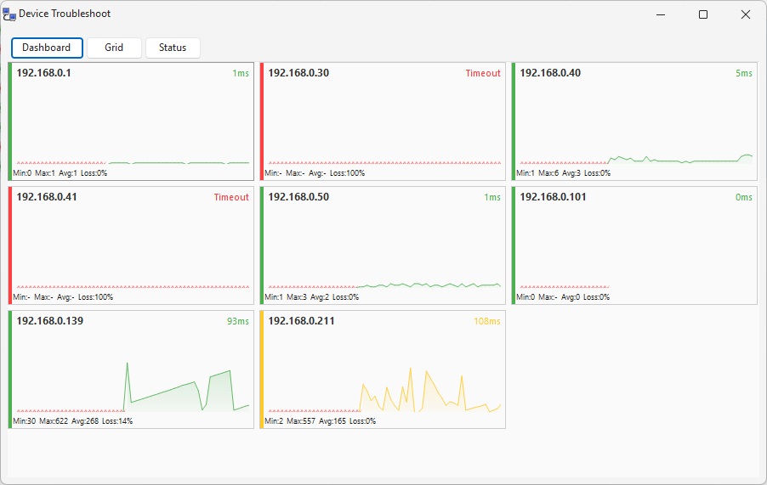Switch to the Dashboard tab
Viewport: 767px width, 485px height.
pos(47,48)
